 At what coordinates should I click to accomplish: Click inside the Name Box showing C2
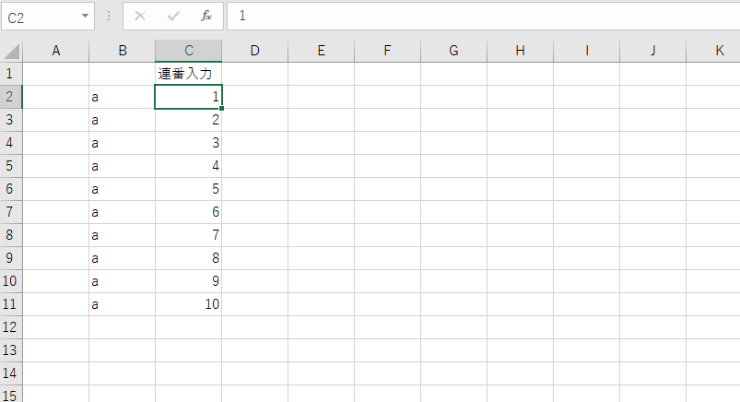41,17
